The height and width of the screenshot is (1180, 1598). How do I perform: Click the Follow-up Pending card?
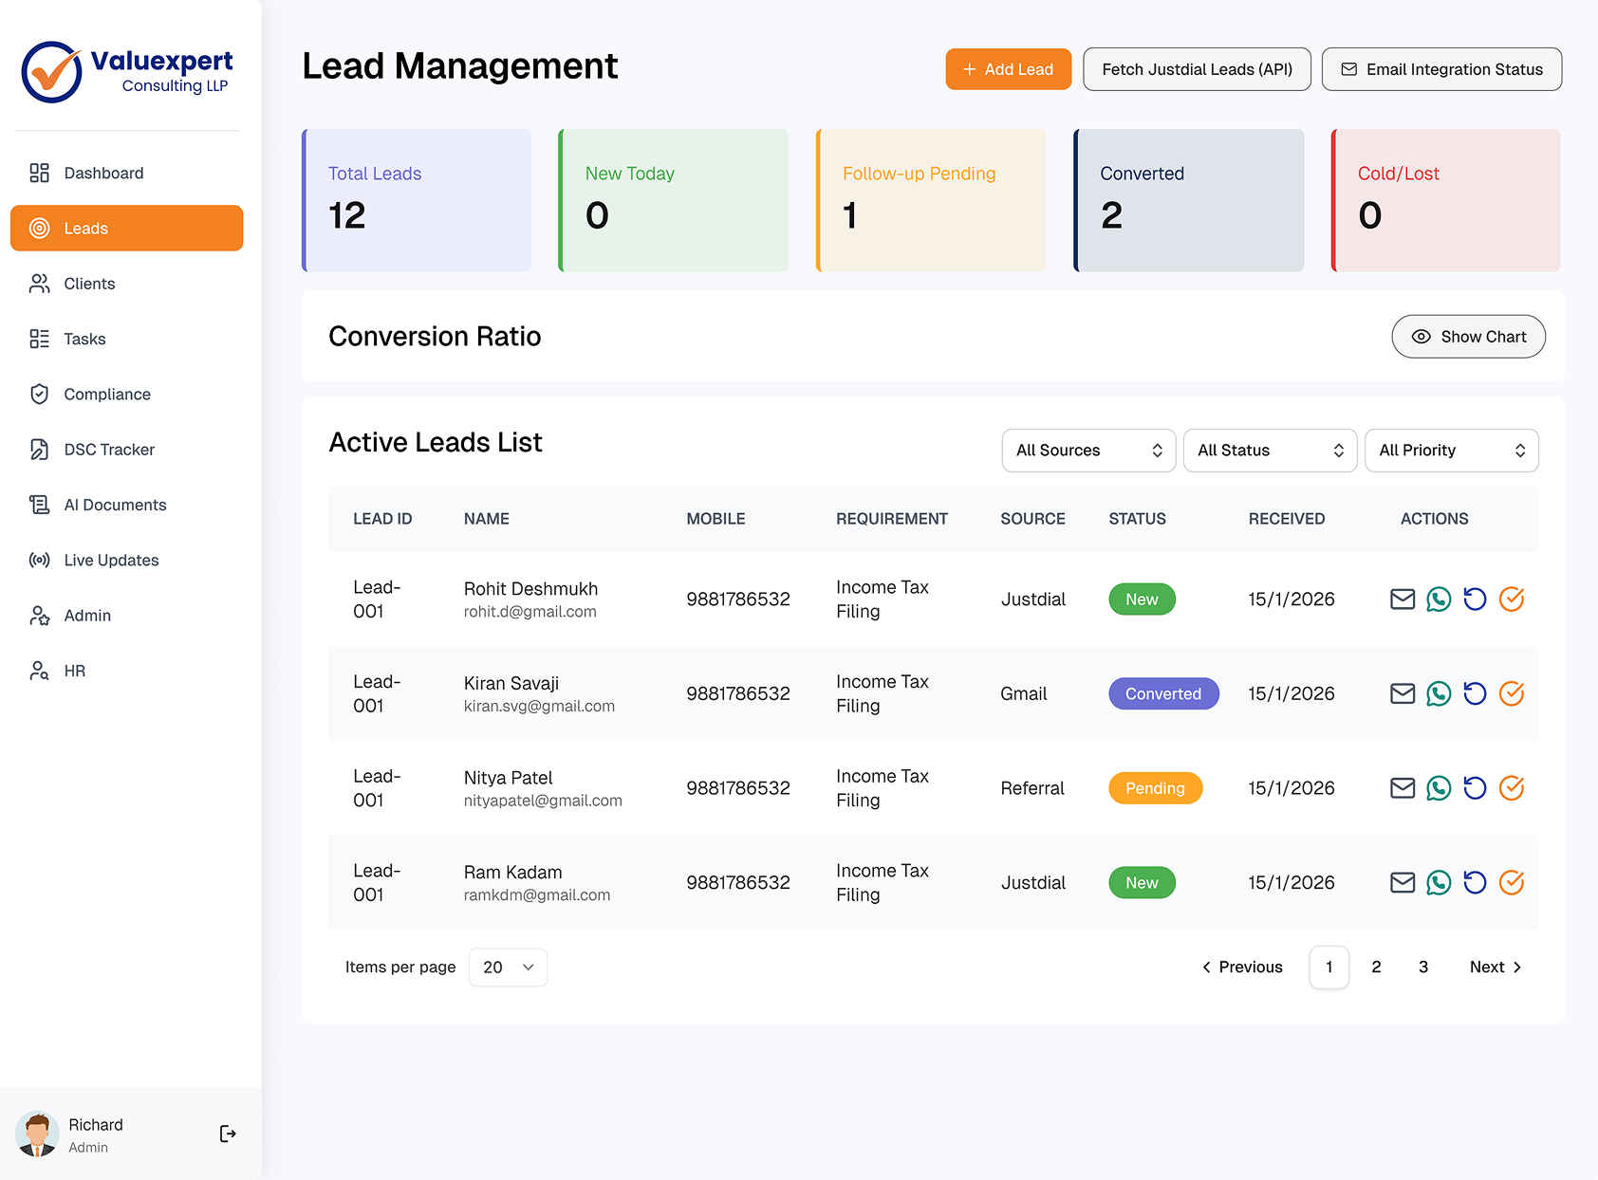(931, 200)
